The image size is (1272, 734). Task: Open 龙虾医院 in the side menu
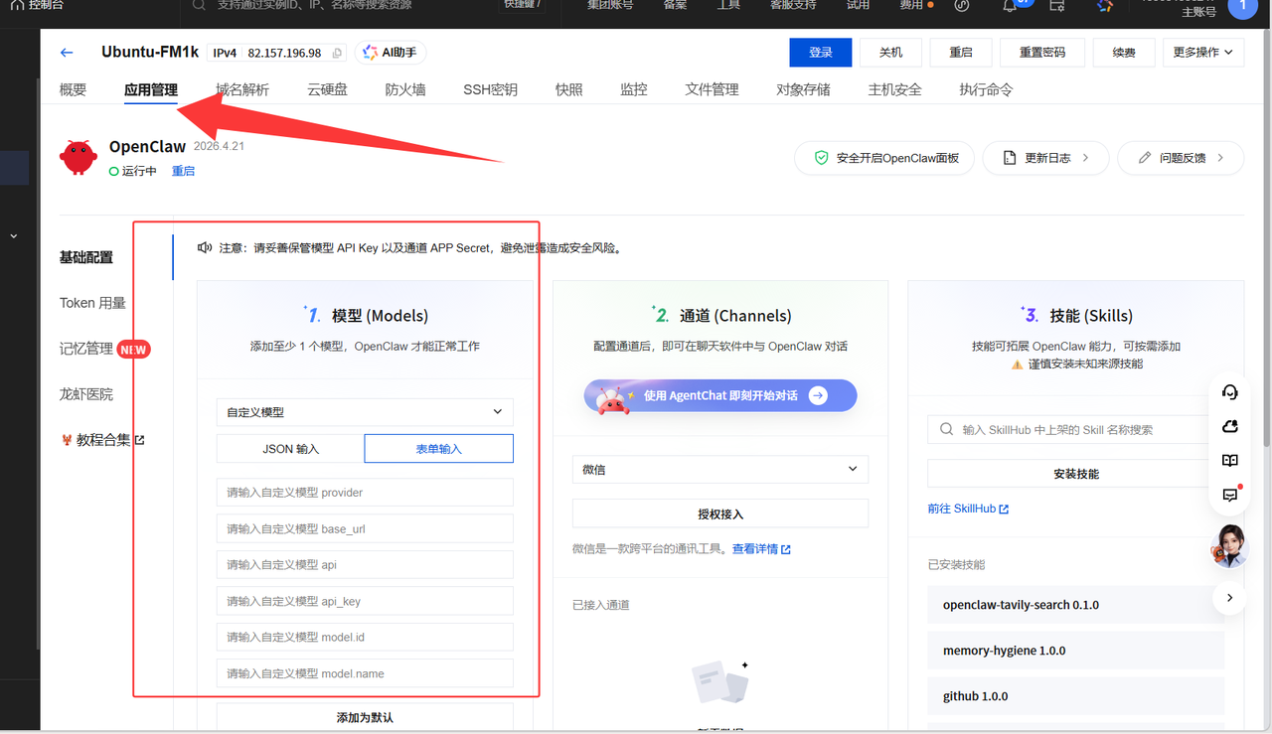pos(86,394)
